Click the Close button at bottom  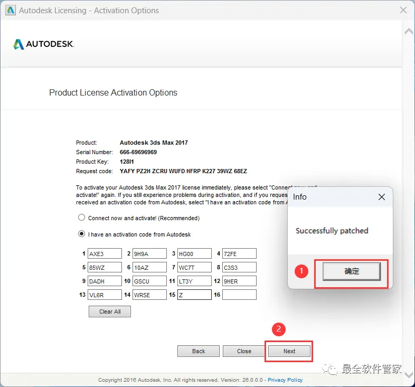(x=244, y=351)
